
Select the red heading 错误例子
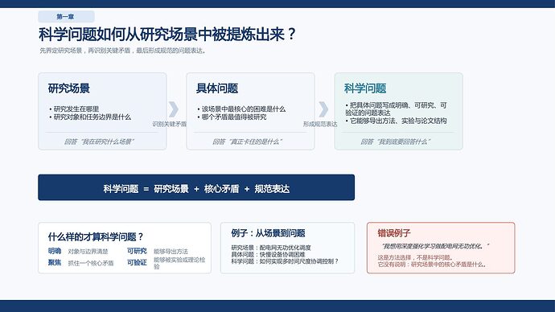pos(393,233)
